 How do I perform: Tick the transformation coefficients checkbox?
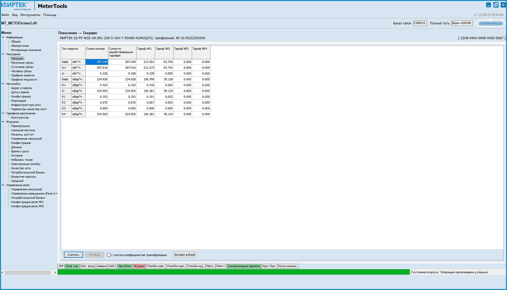click(x=109, y=255)
